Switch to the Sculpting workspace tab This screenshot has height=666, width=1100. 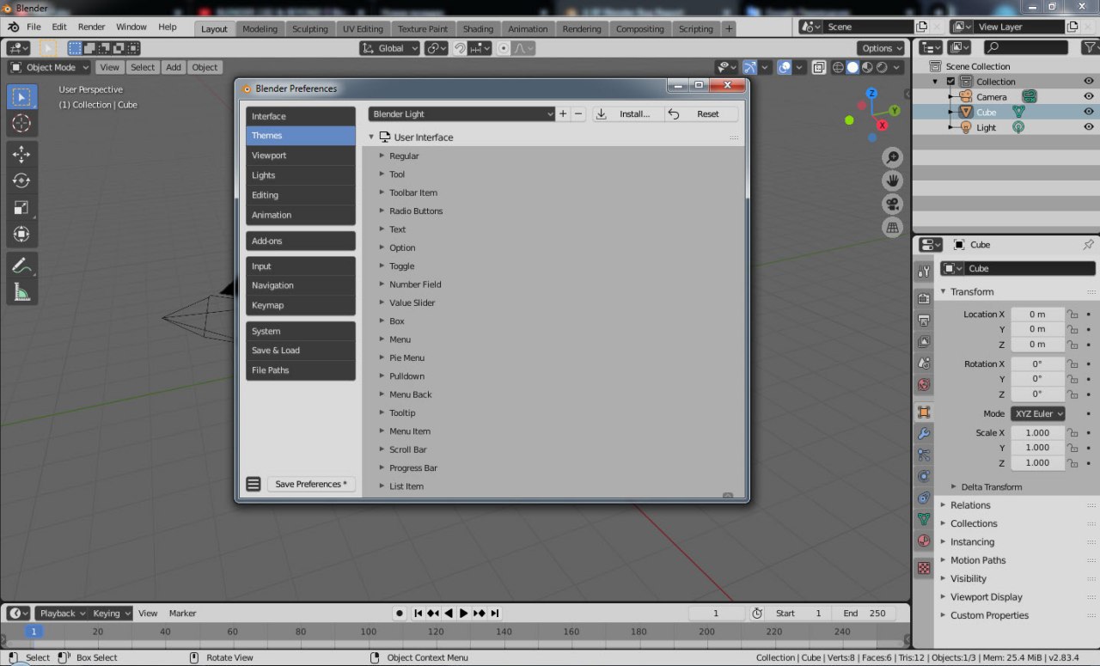coord(310,28)
